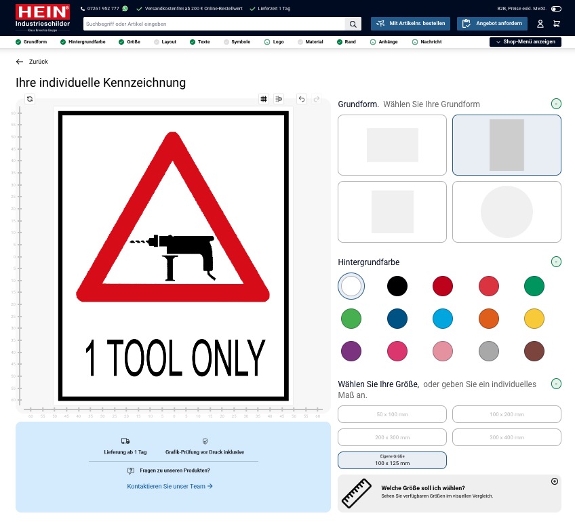
Task: Toggle the grid display icon
Action: click(264, 99)
